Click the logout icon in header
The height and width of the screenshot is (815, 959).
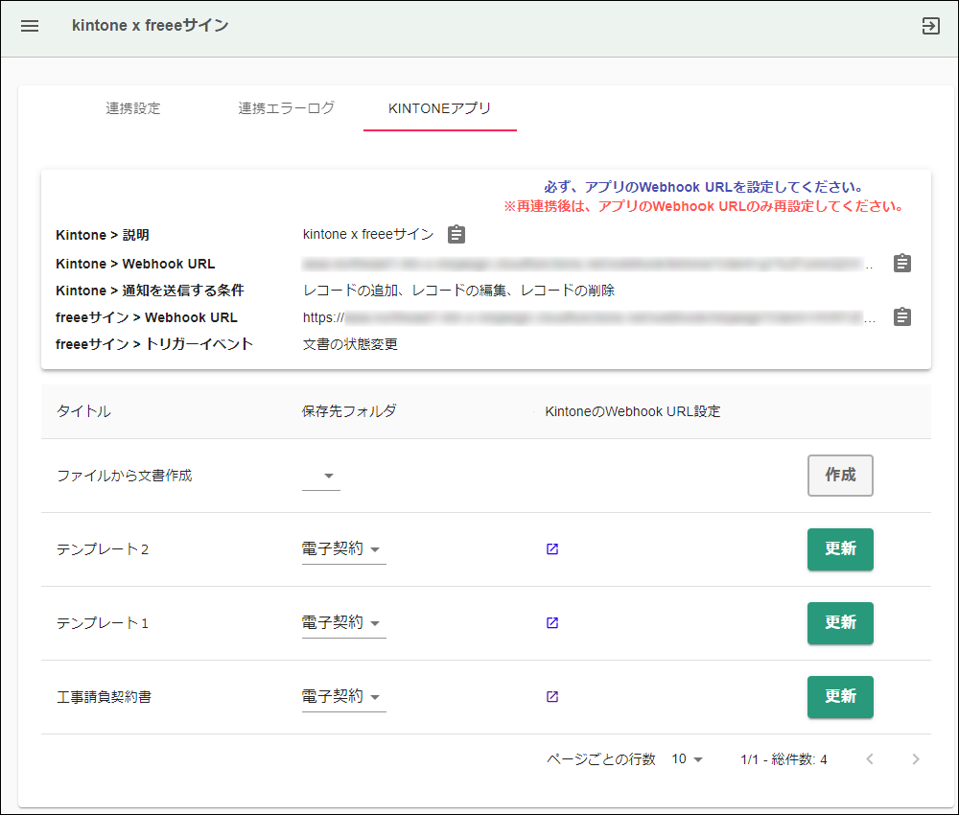(930, 26)
